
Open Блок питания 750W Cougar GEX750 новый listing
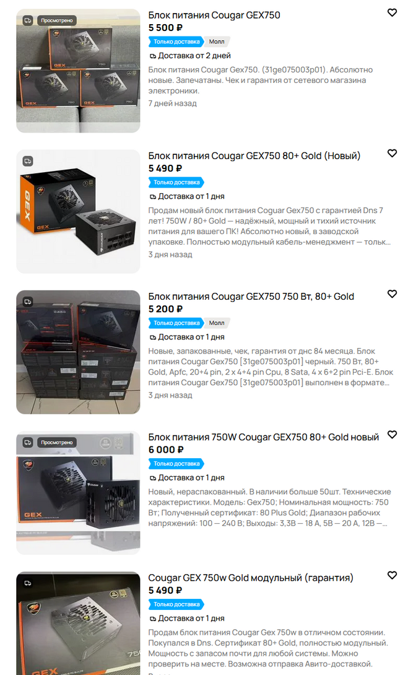pos(263,437)
